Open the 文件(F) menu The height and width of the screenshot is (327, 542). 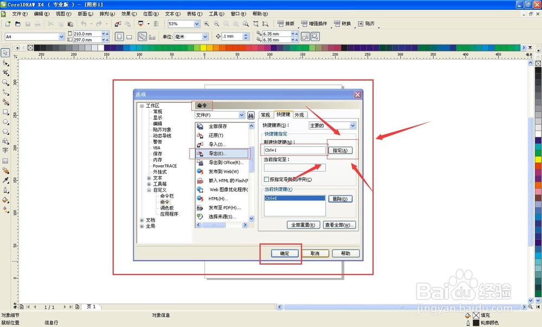pyautogui.click(x=20, y=14)
